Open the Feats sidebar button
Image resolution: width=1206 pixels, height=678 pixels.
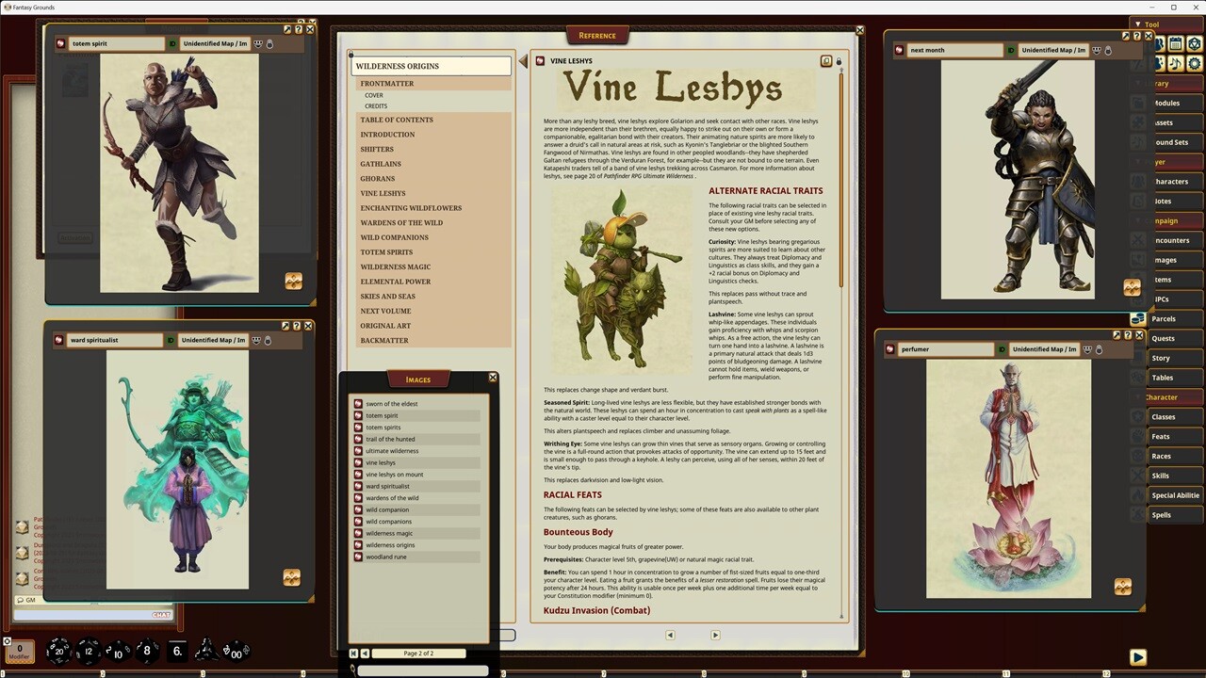1161,436
